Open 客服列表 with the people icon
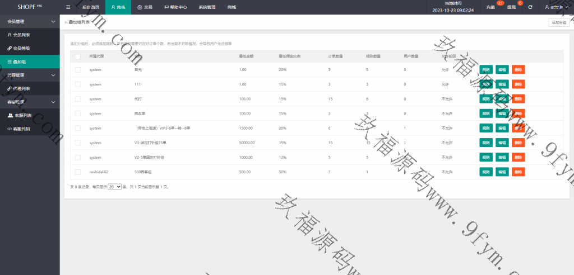574x275 pixels. point(22,115)
